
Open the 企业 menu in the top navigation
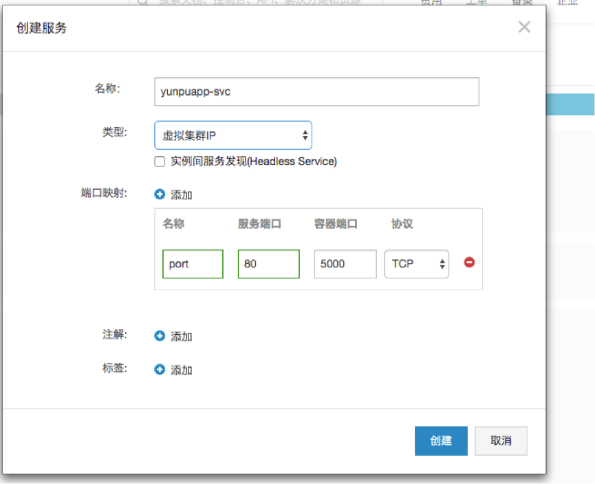(x=567, y=3)
